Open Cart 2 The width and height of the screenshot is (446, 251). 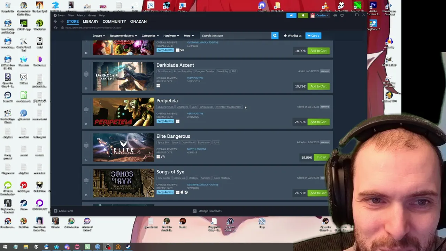point(313,36)
